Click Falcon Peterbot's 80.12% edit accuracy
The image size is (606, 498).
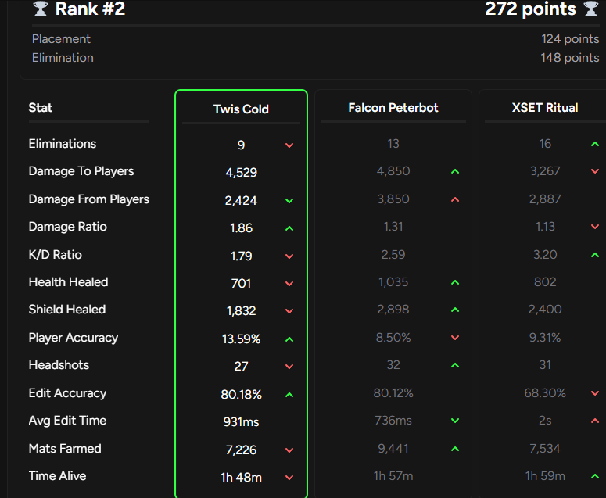click(x=393, y=393)
